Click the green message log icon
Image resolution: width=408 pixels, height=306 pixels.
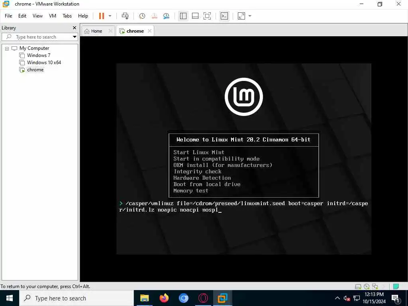click(x=396, y=286)
